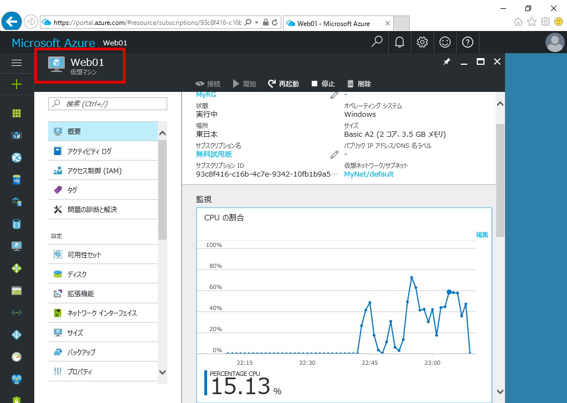Open アクセス制御 (IAM) menu item
The height and width of the screenshot is (403, 567).
point(103,170)
